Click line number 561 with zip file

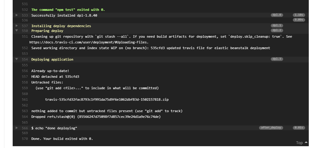(25, 99)
